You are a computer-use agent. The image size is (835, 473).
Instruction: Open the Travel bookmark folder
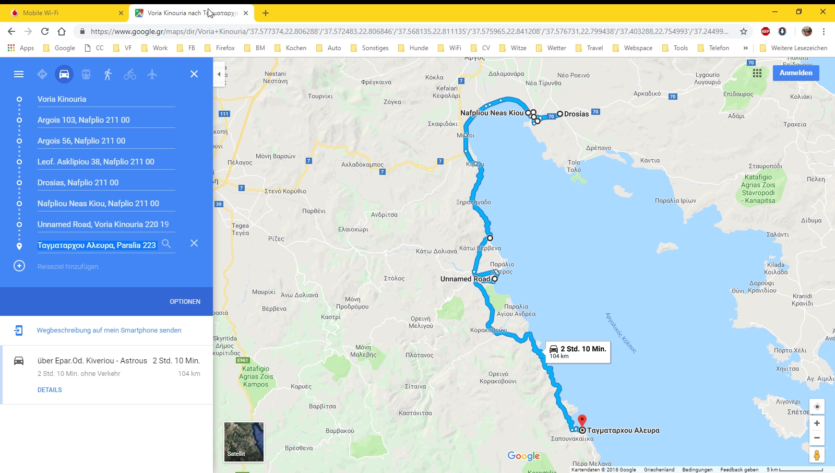pos(589,48)
